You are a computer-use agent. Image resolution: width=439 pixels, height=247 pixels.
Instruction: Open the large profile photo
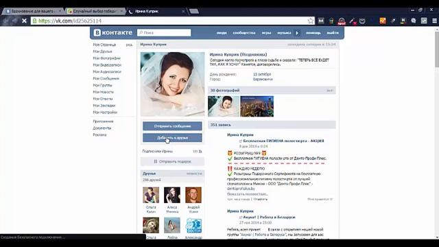(172, 84)
